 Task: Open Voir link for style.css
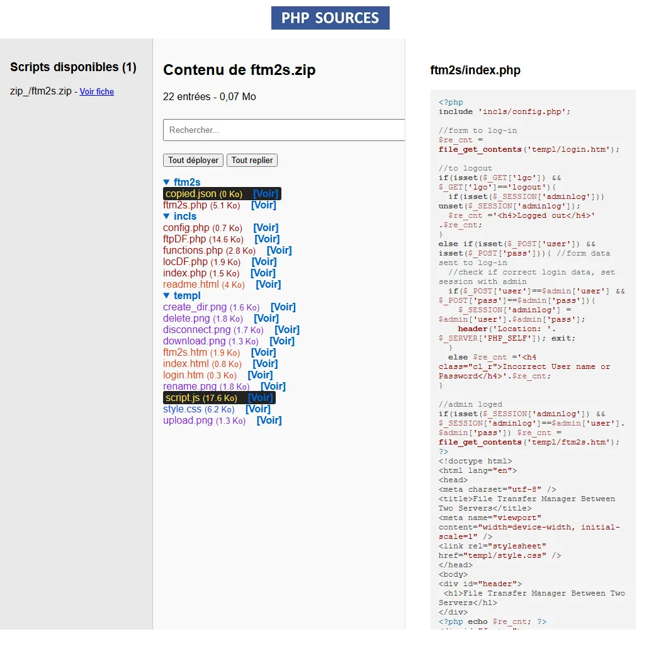click(x=257, y=409)
